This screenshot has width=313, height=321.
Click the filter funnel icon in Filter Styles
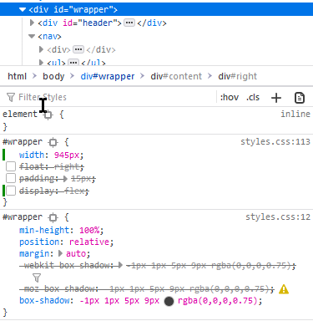[x=11, y=97]
